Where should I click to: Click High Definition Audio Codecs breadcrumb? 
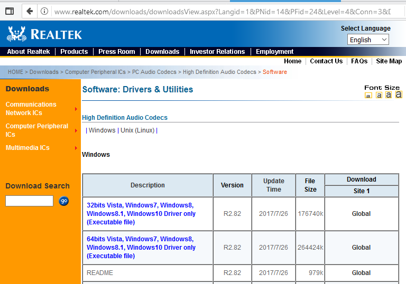(219, 72)
